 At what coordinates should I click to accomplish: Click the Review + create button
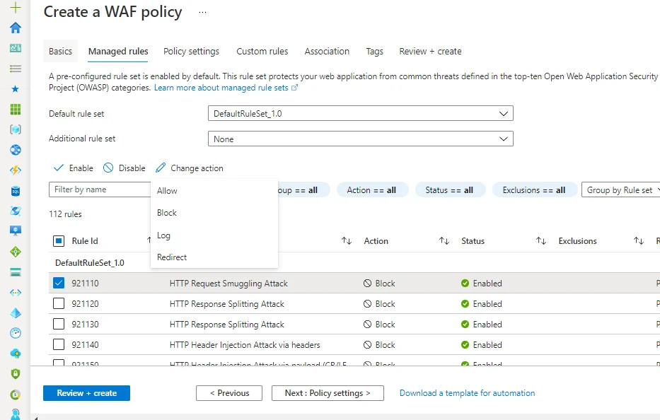[86, 393]
